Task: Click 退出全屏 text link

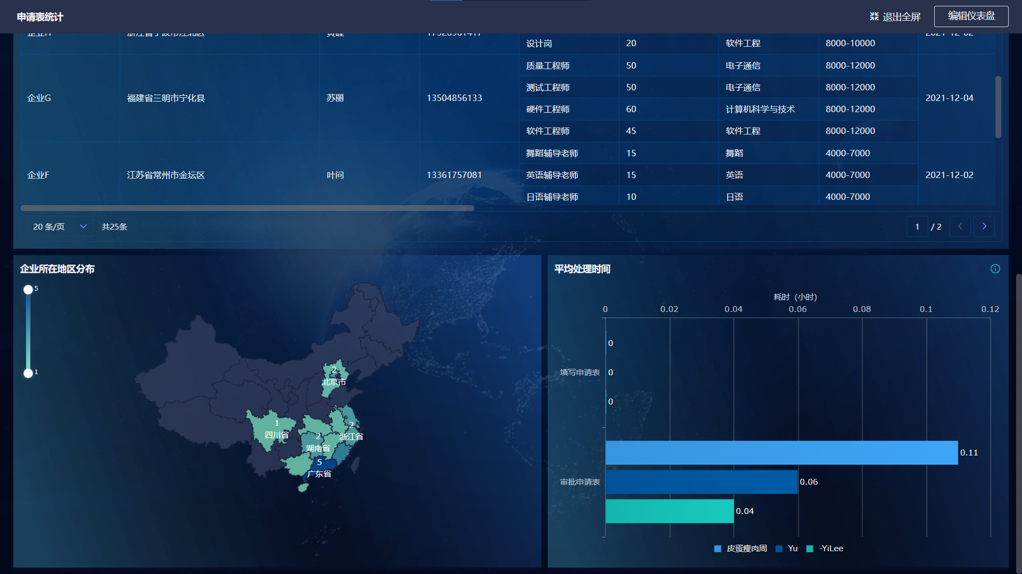Action: (x=901, y=17)
